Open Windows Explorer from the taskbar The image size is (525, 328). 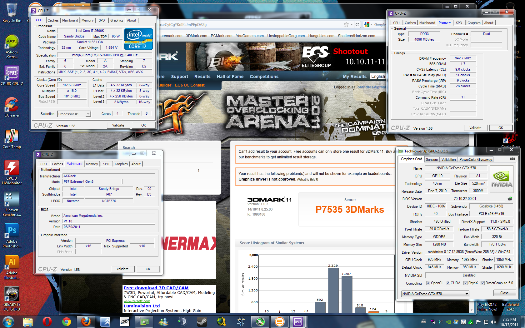click(28, 322)
